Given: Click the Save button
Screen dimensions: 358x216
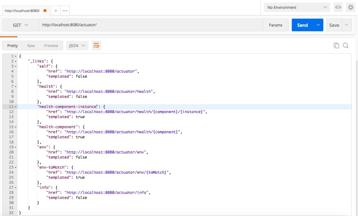Looking at the screenshot, I should [334, 25].
